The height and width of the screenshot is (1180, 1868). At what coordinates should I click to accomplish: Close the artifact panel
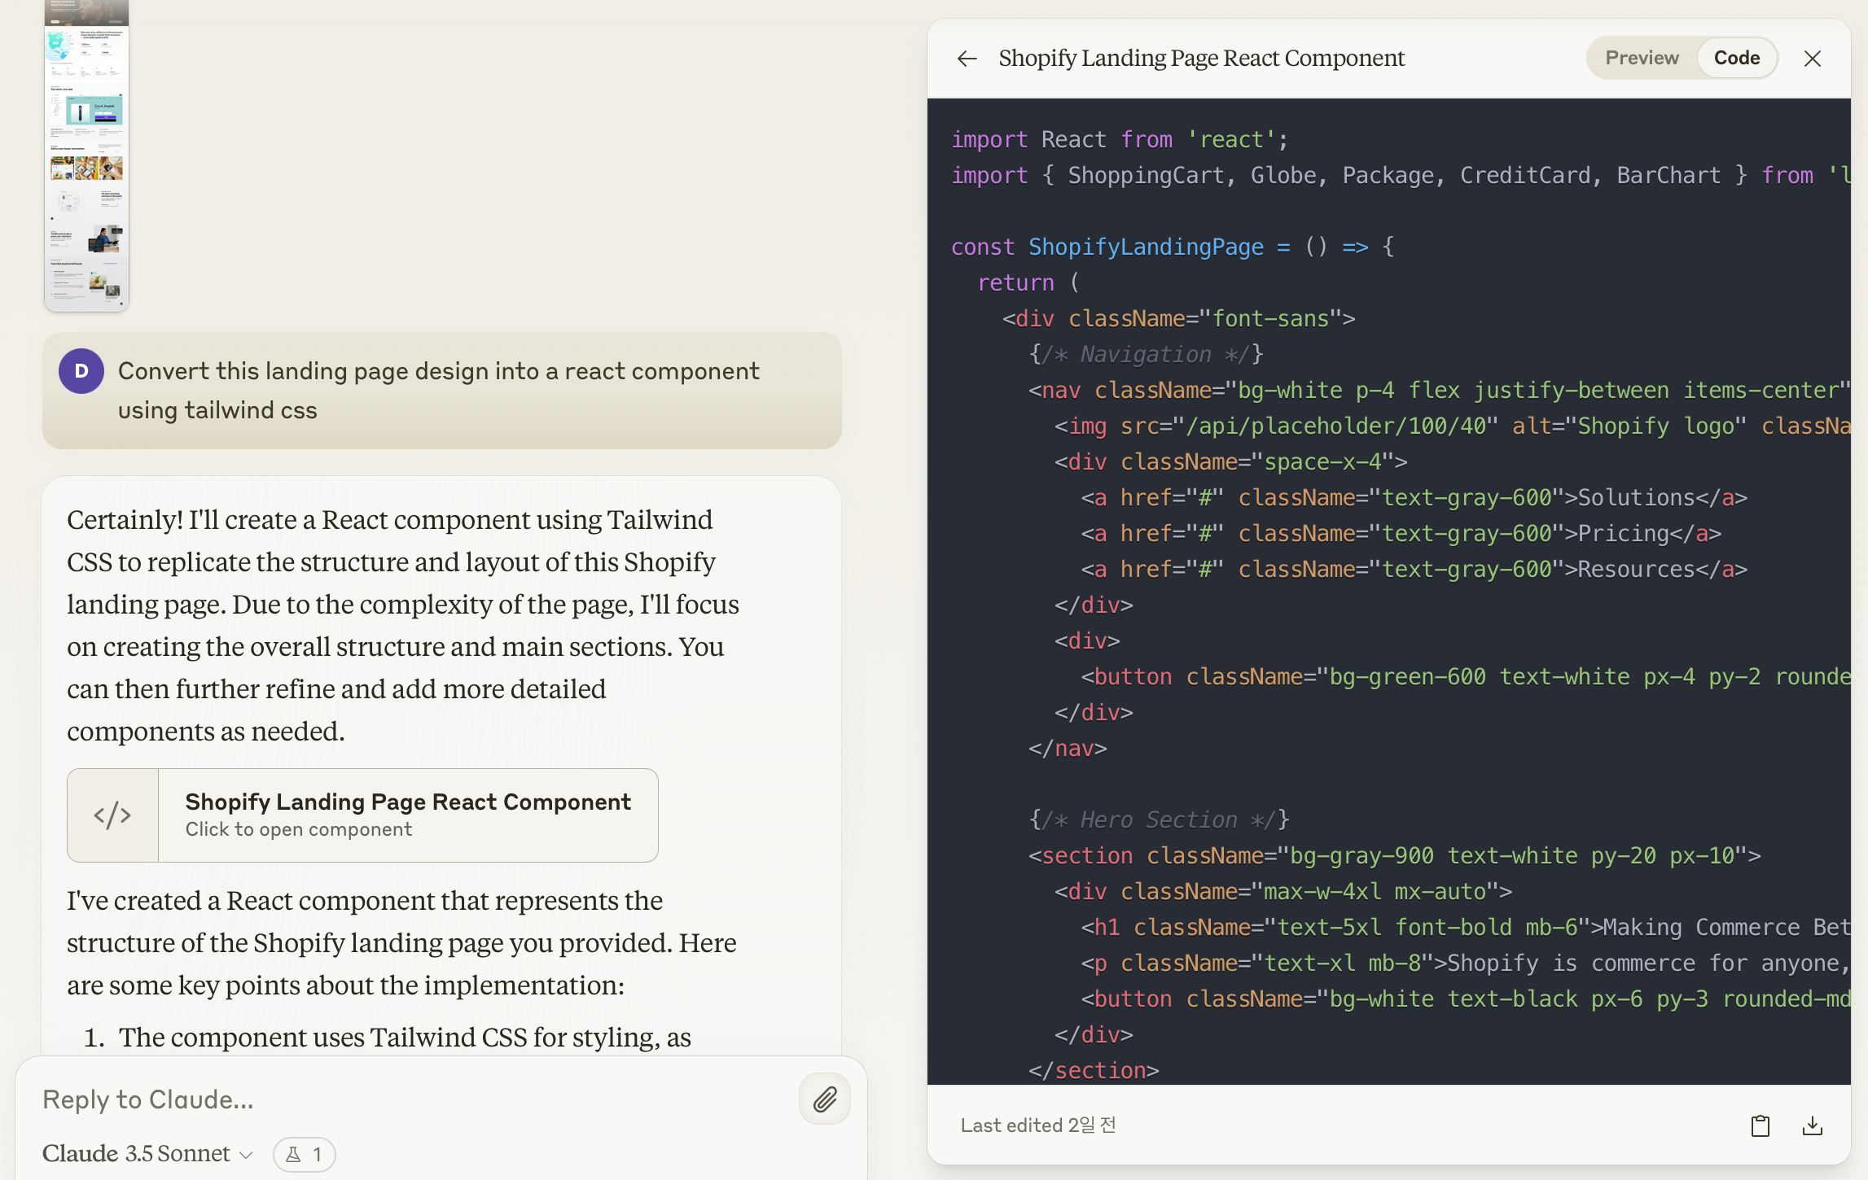tap(1813, 59)
